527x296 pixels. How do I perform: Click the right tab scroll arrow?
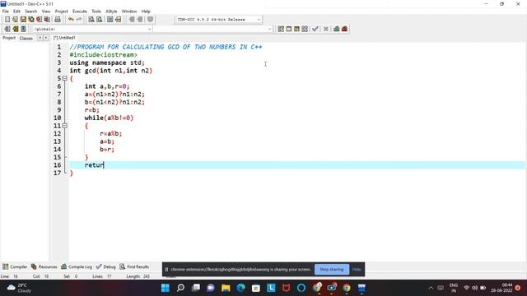[x=46, y=38]
